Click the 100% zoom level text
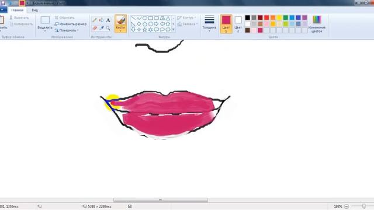This screenshot has height=210, width=374. coord(338,206)
